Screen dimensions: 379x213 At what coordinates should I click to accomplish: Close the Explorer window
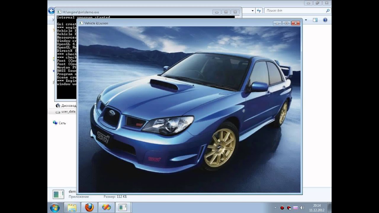point(327,3)
